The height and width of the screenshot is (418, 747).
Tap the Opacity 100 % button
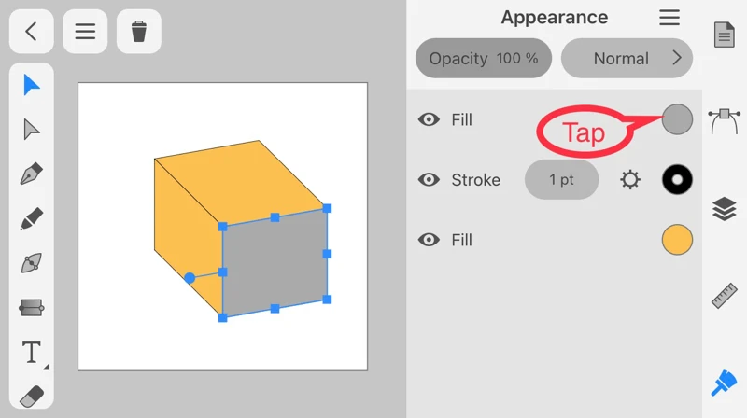click(x=484, y=58)
